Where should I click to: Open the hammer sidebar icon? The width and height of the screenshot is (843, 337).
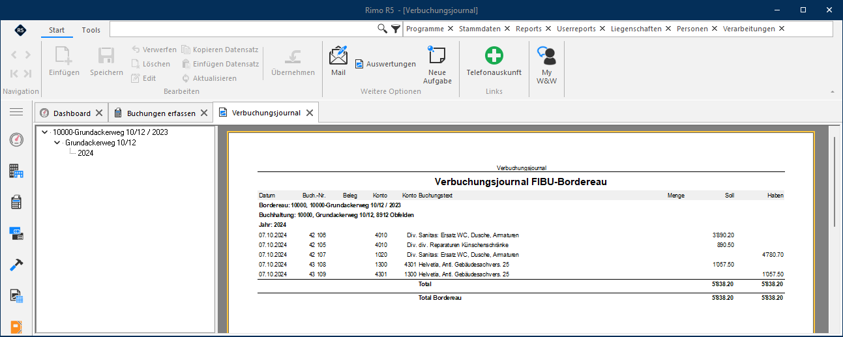click(16, 264)
